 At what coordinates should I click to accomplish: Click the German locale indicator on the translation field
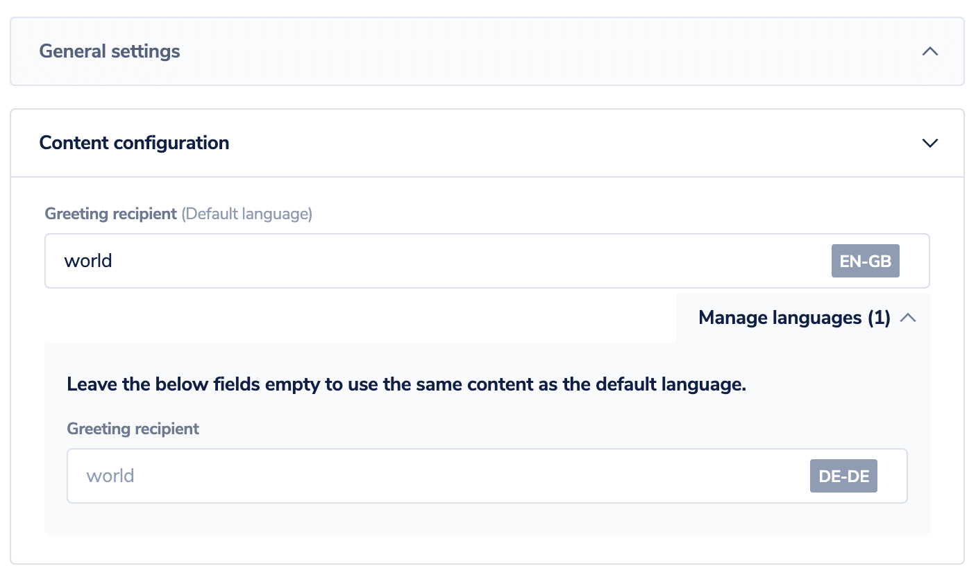pyautogui.click(x=843, y=476)
